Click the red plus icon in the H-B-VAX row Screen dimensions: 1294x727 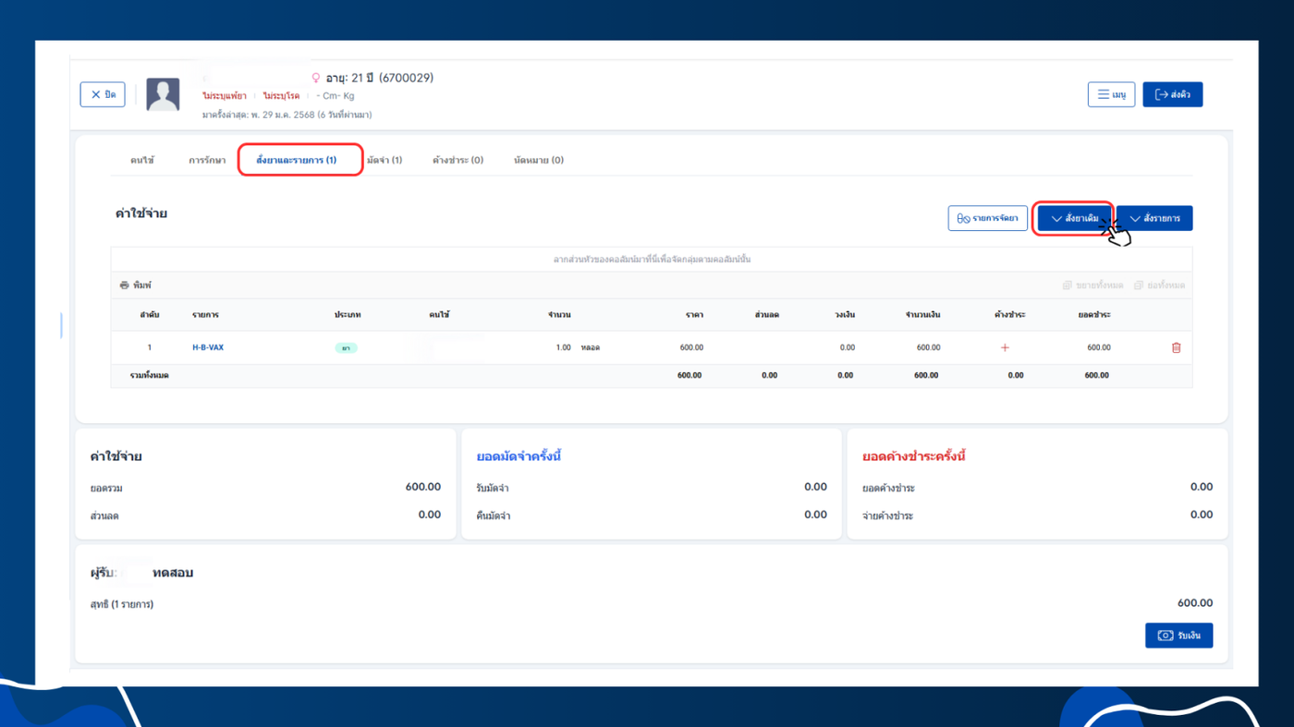tap(1005, 347)
